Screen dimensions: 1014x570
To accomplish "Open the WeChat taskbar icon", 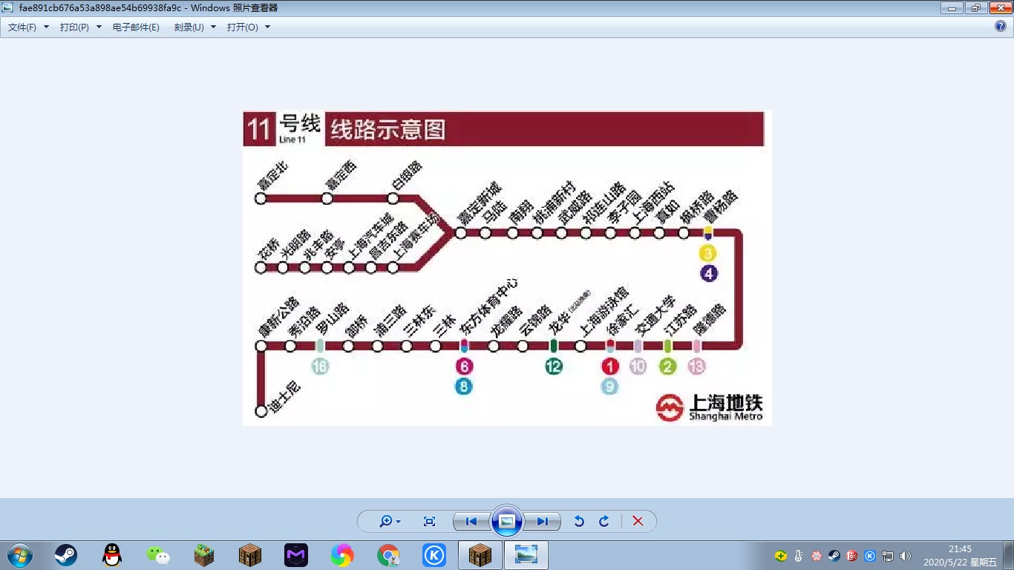I will click(158, 555).
